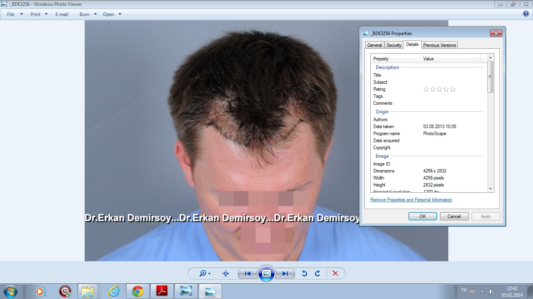Go to the next photo

(285, 274)
